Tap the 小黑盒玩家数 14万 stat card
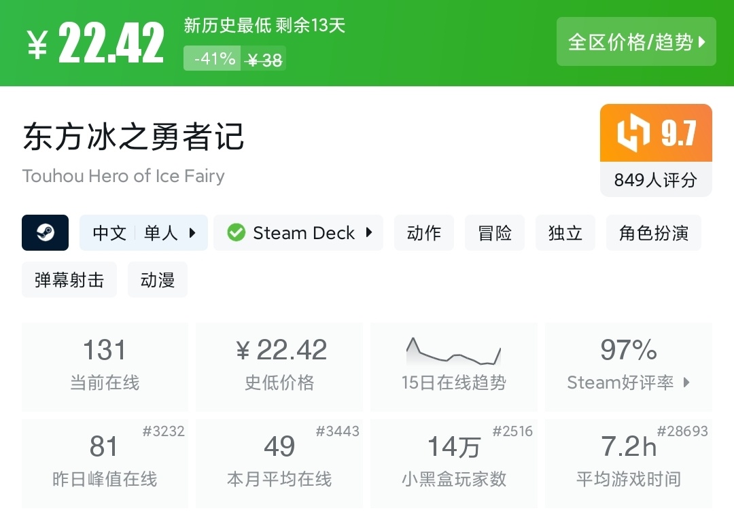734x517 pixels. (453, 463)
